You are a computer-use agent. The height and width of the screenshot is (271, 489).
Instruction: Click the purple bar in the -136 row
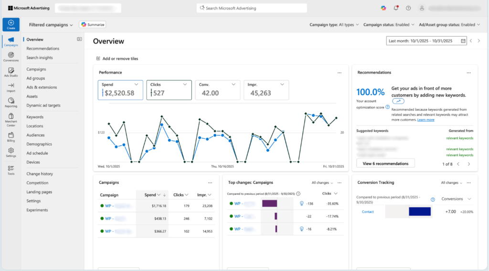[x=269, y=203]
